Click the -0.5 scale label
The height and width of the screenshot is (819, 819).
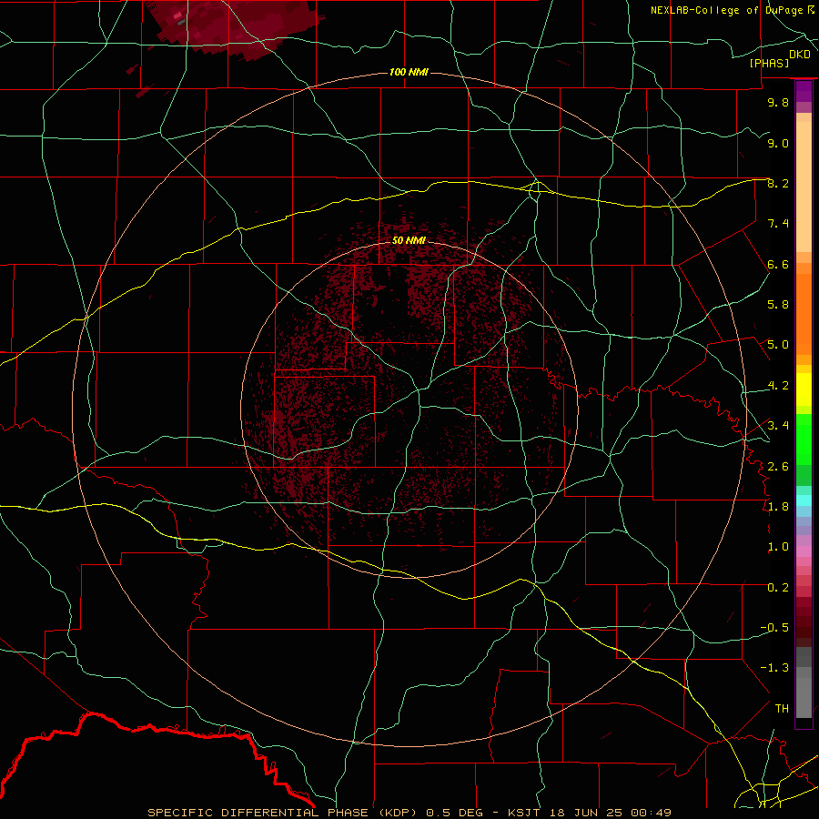[774, 628]
